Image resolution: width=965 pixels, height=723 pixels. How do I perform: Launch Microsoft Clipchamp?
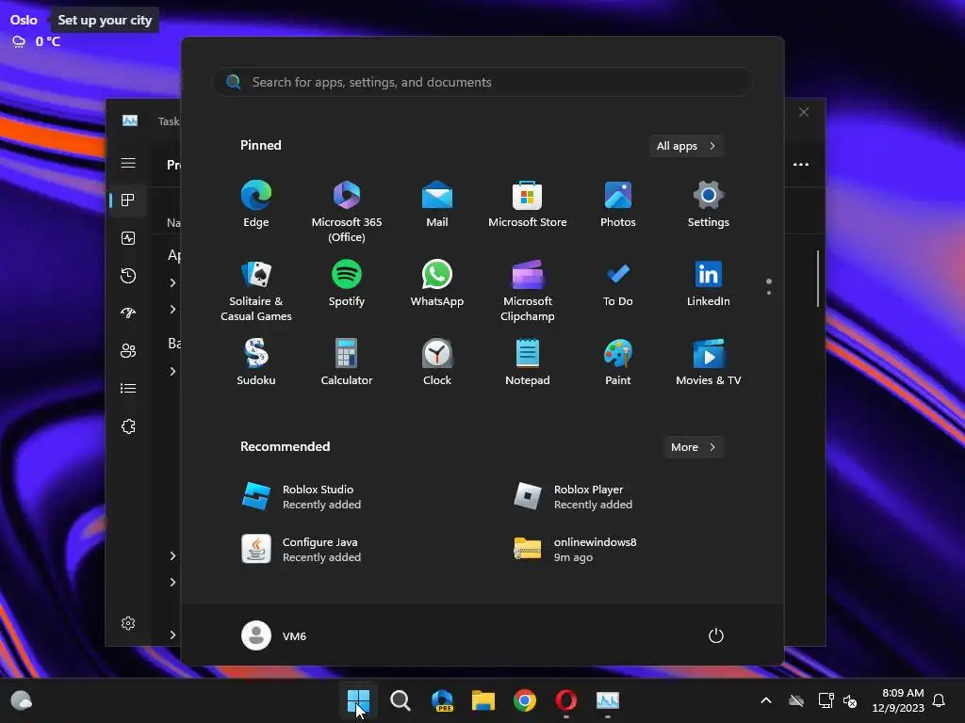tap(528, 290)
